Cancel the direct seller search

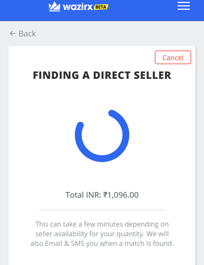point(173,58)
